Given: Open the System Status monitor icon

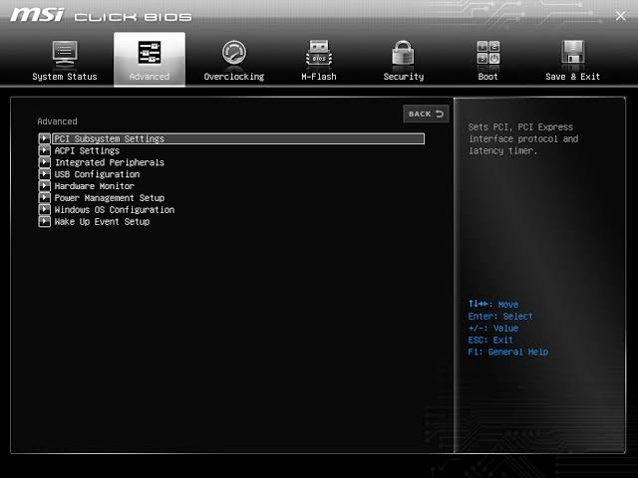Looking at the screenshot, I should click(64, 53).
